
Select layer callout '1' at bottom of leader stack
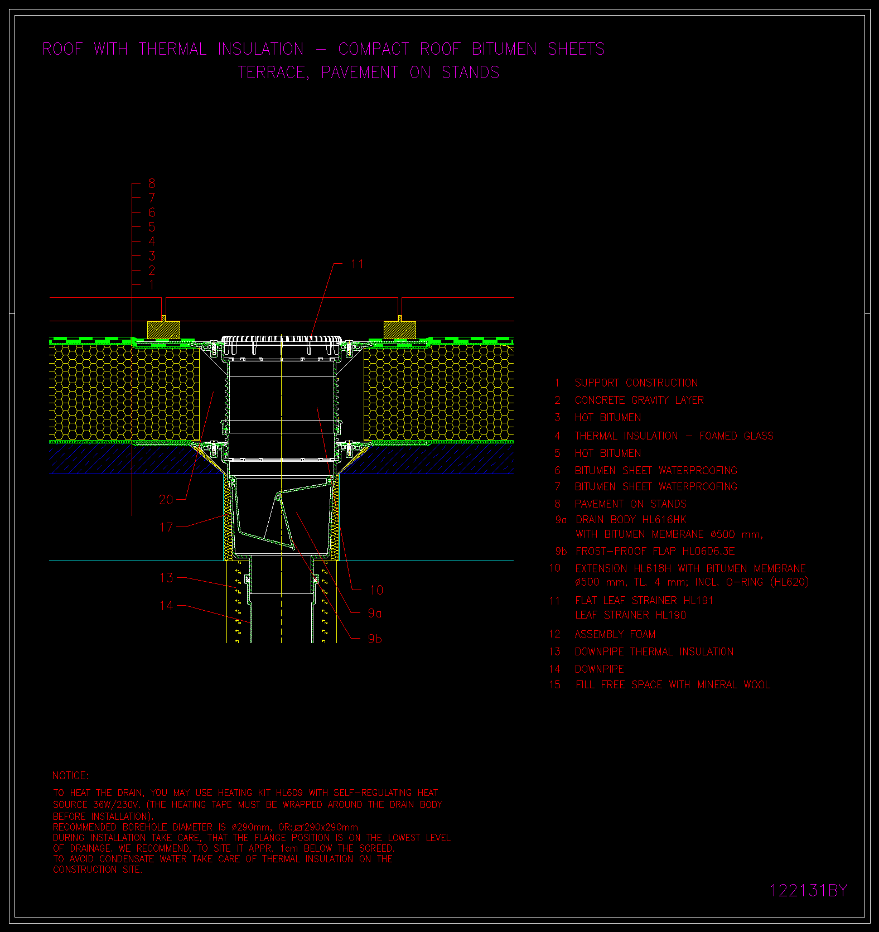click(152, 285)
